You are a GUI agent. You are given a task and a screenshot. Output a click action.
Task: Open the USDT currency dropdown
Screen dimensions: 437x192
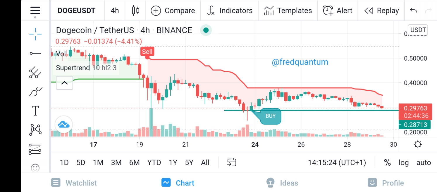click(x=418, y=30)
